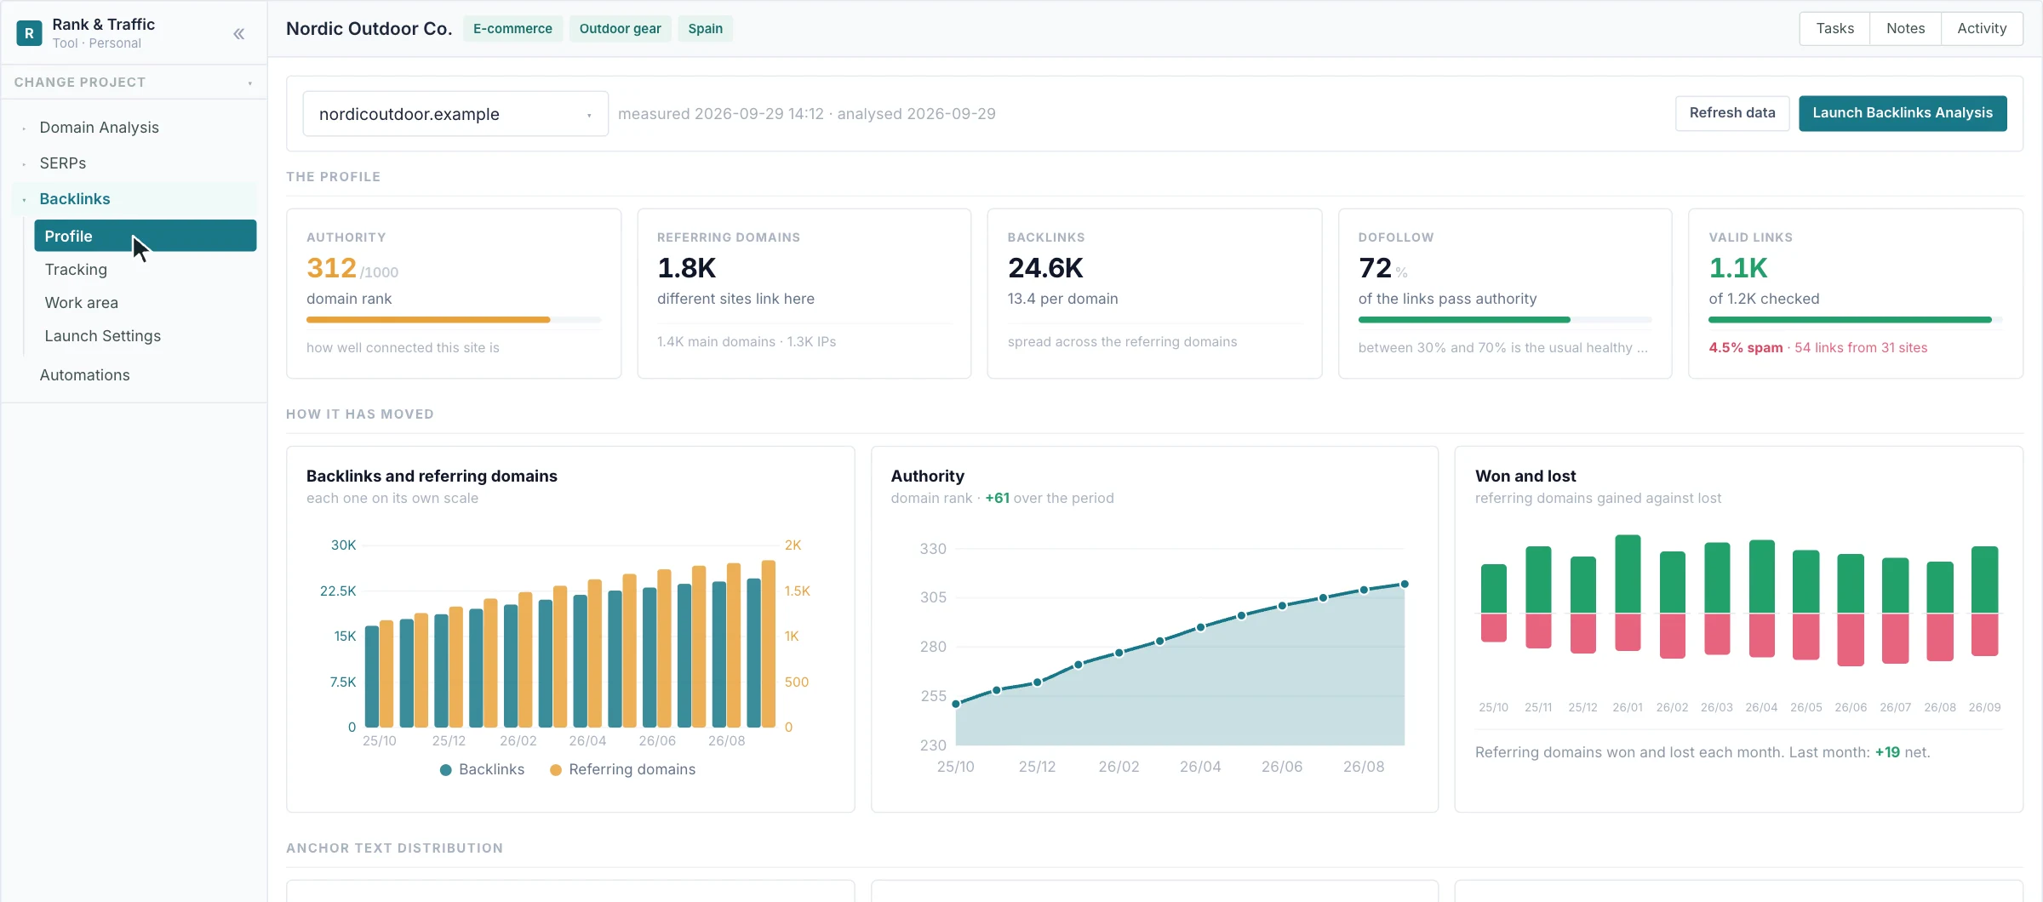
Task: Switch to the Notes tab
Action: tap(1905, 29)
